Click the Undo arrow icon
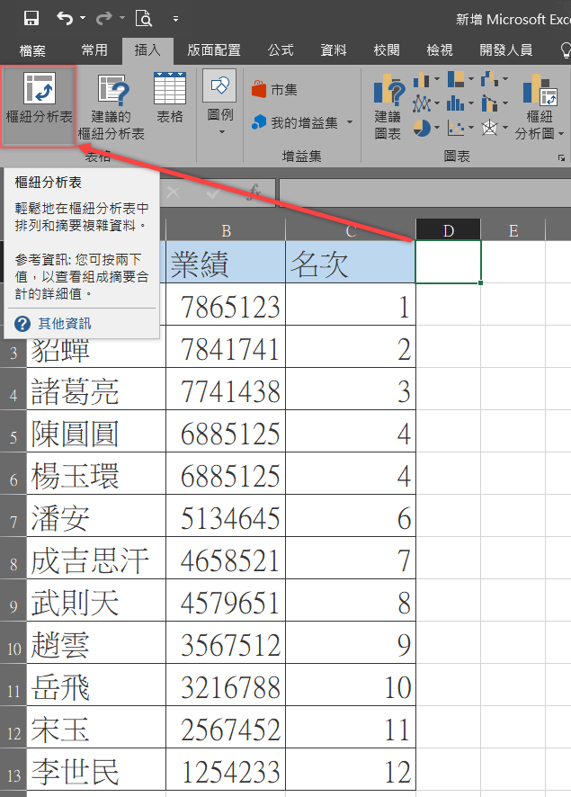 click(x=65, y=18)
